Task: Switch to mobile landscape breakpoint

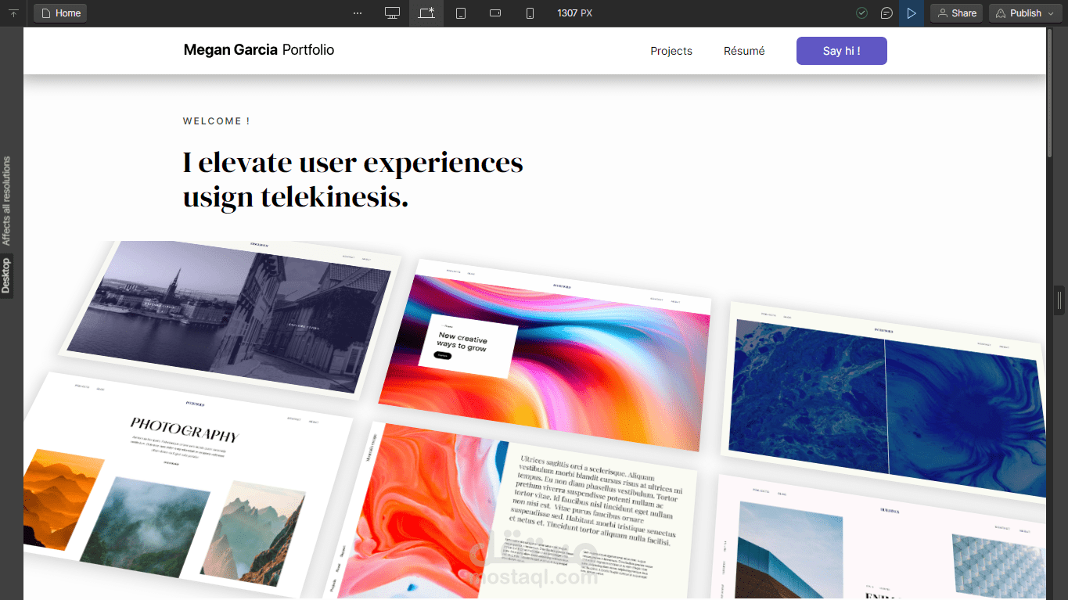Action: pos(495,13)
